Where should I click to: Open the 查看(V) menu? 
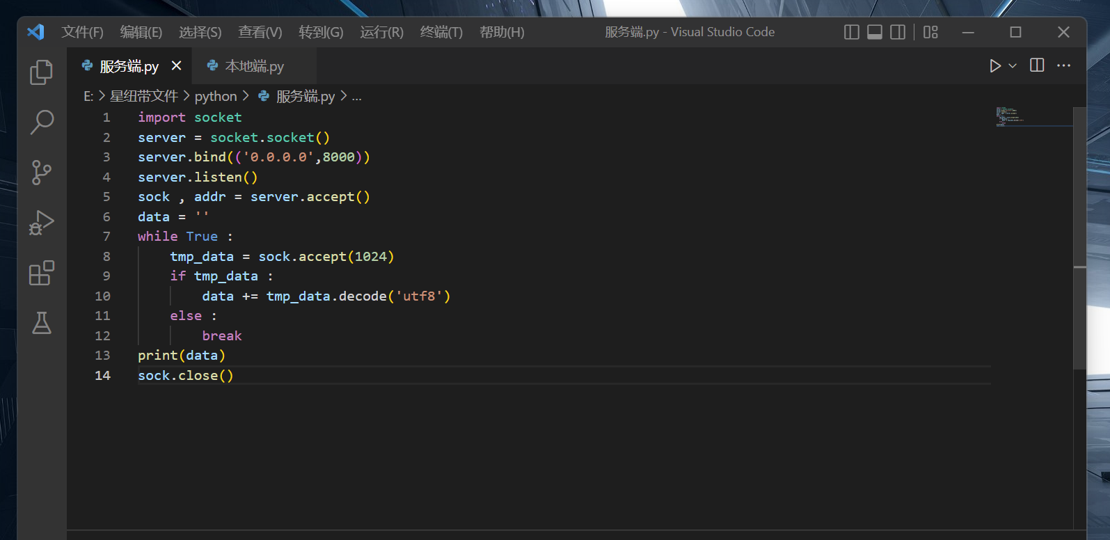[260, 32]
